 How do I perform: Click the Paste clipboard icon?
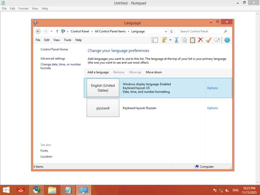(x=192, y=40)
